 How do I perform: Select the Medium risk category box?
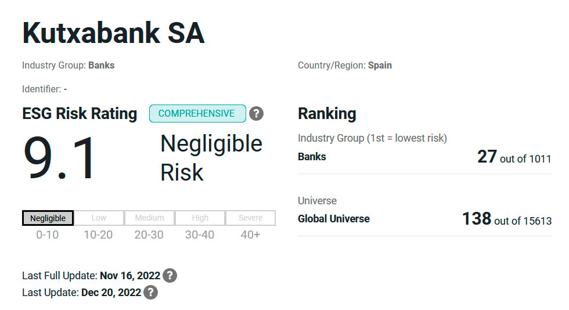[149, 218]
